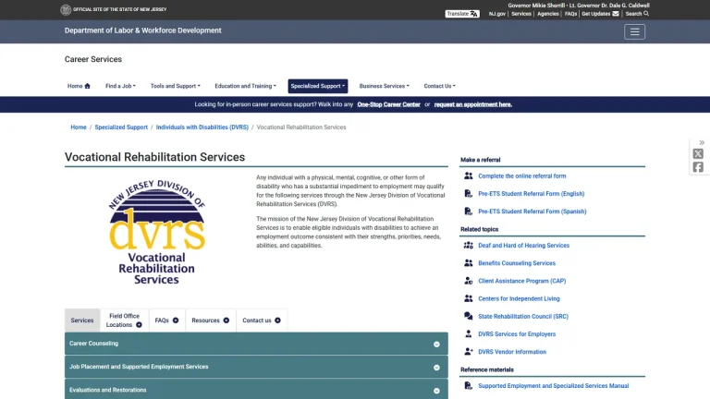Share page via X (Twitter) icon
The image size is (710, 399).
coord(698,154)
